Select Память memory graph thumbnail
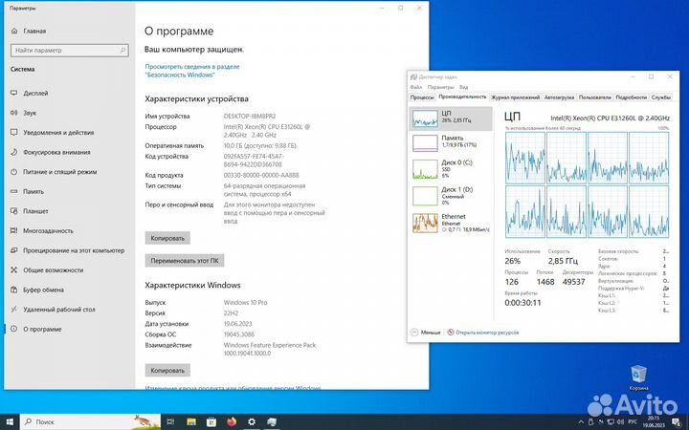 click(425, 143)
